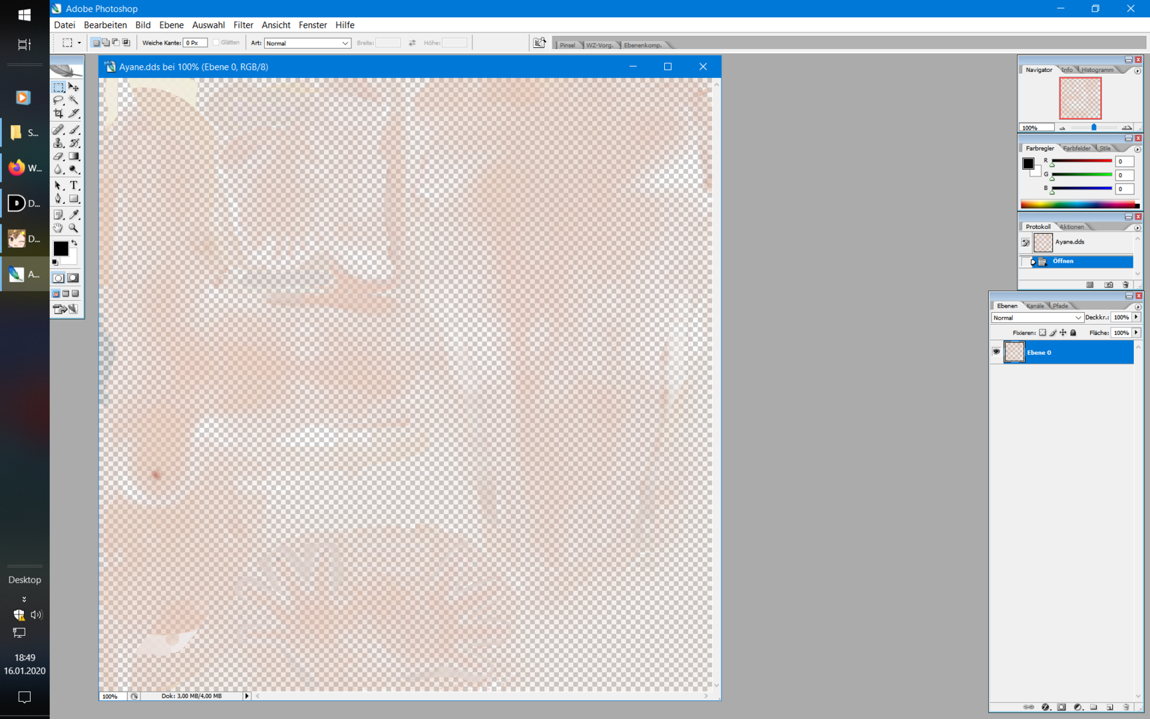This screenshot has height=719, width=1150.
Task: Open the Art style dropdown
Action: [x=307, y=43]
